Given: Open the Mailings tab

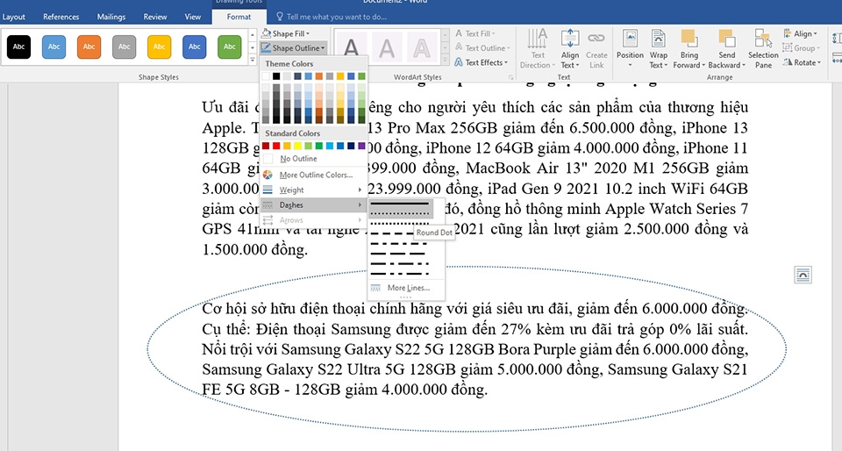Looking at the screenshot, I should [111, 17].
